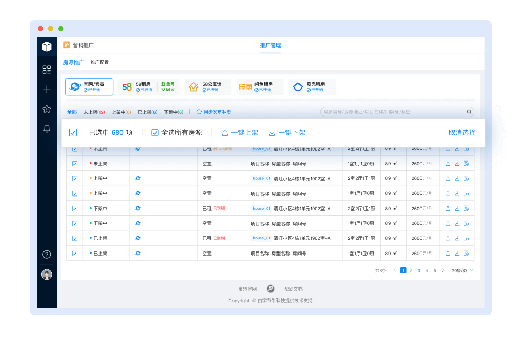521x345 pixels.
Task: Click 取消选择 to clear selection
Action: 462,133
